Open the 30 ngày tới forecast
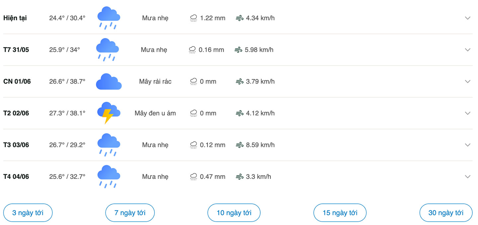Screen dimensions: 478x225 click(446, 213)
